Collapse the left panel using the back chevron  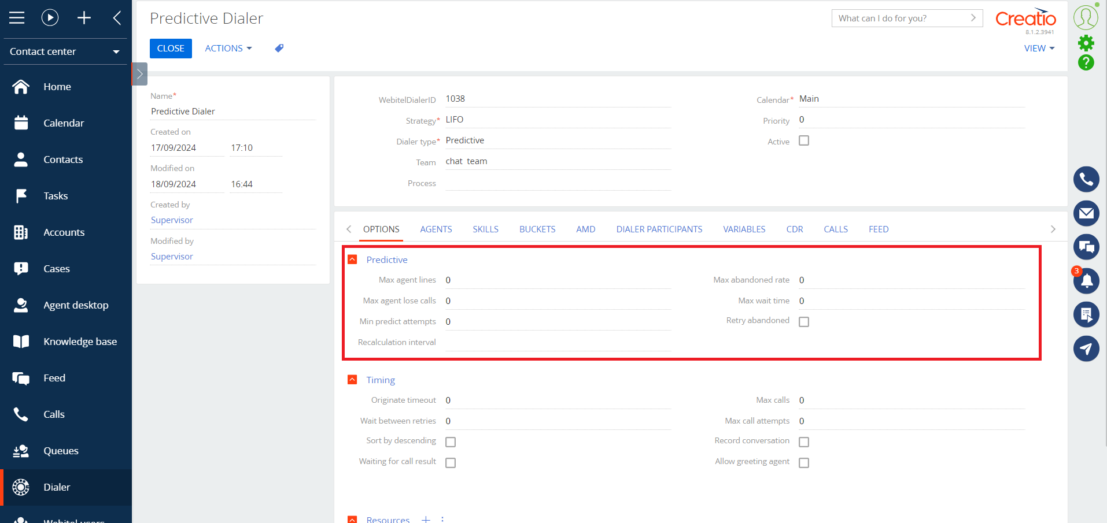(x=117, y=18)
